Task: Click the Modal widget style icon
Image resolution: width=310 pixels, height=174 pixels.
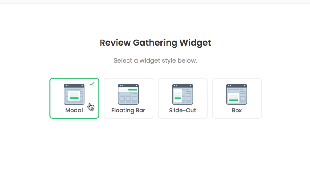Action: coord(74,94)
